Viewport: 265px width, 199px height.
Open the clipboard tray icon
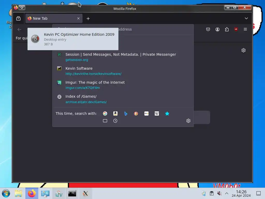click(212, 193)
